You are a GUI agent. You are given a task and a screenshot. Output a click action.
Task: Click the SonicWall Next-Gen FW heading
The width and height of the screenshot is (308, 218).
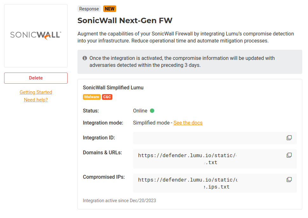[125, 21]
